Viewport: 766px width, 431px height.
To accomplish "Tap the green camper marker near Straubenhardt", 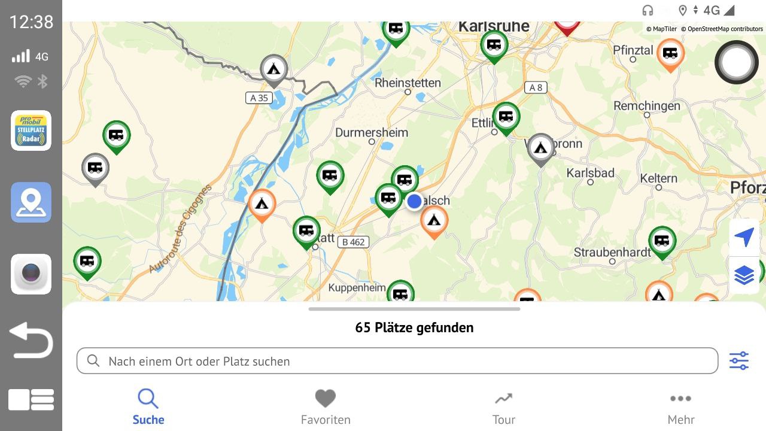I will (x=662, y=241).
